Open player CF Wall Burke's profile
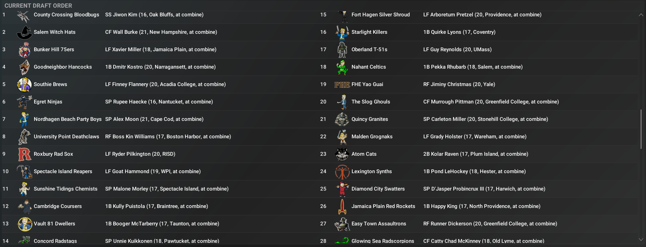This screenshot has width=646, height=247. point(161,32)
